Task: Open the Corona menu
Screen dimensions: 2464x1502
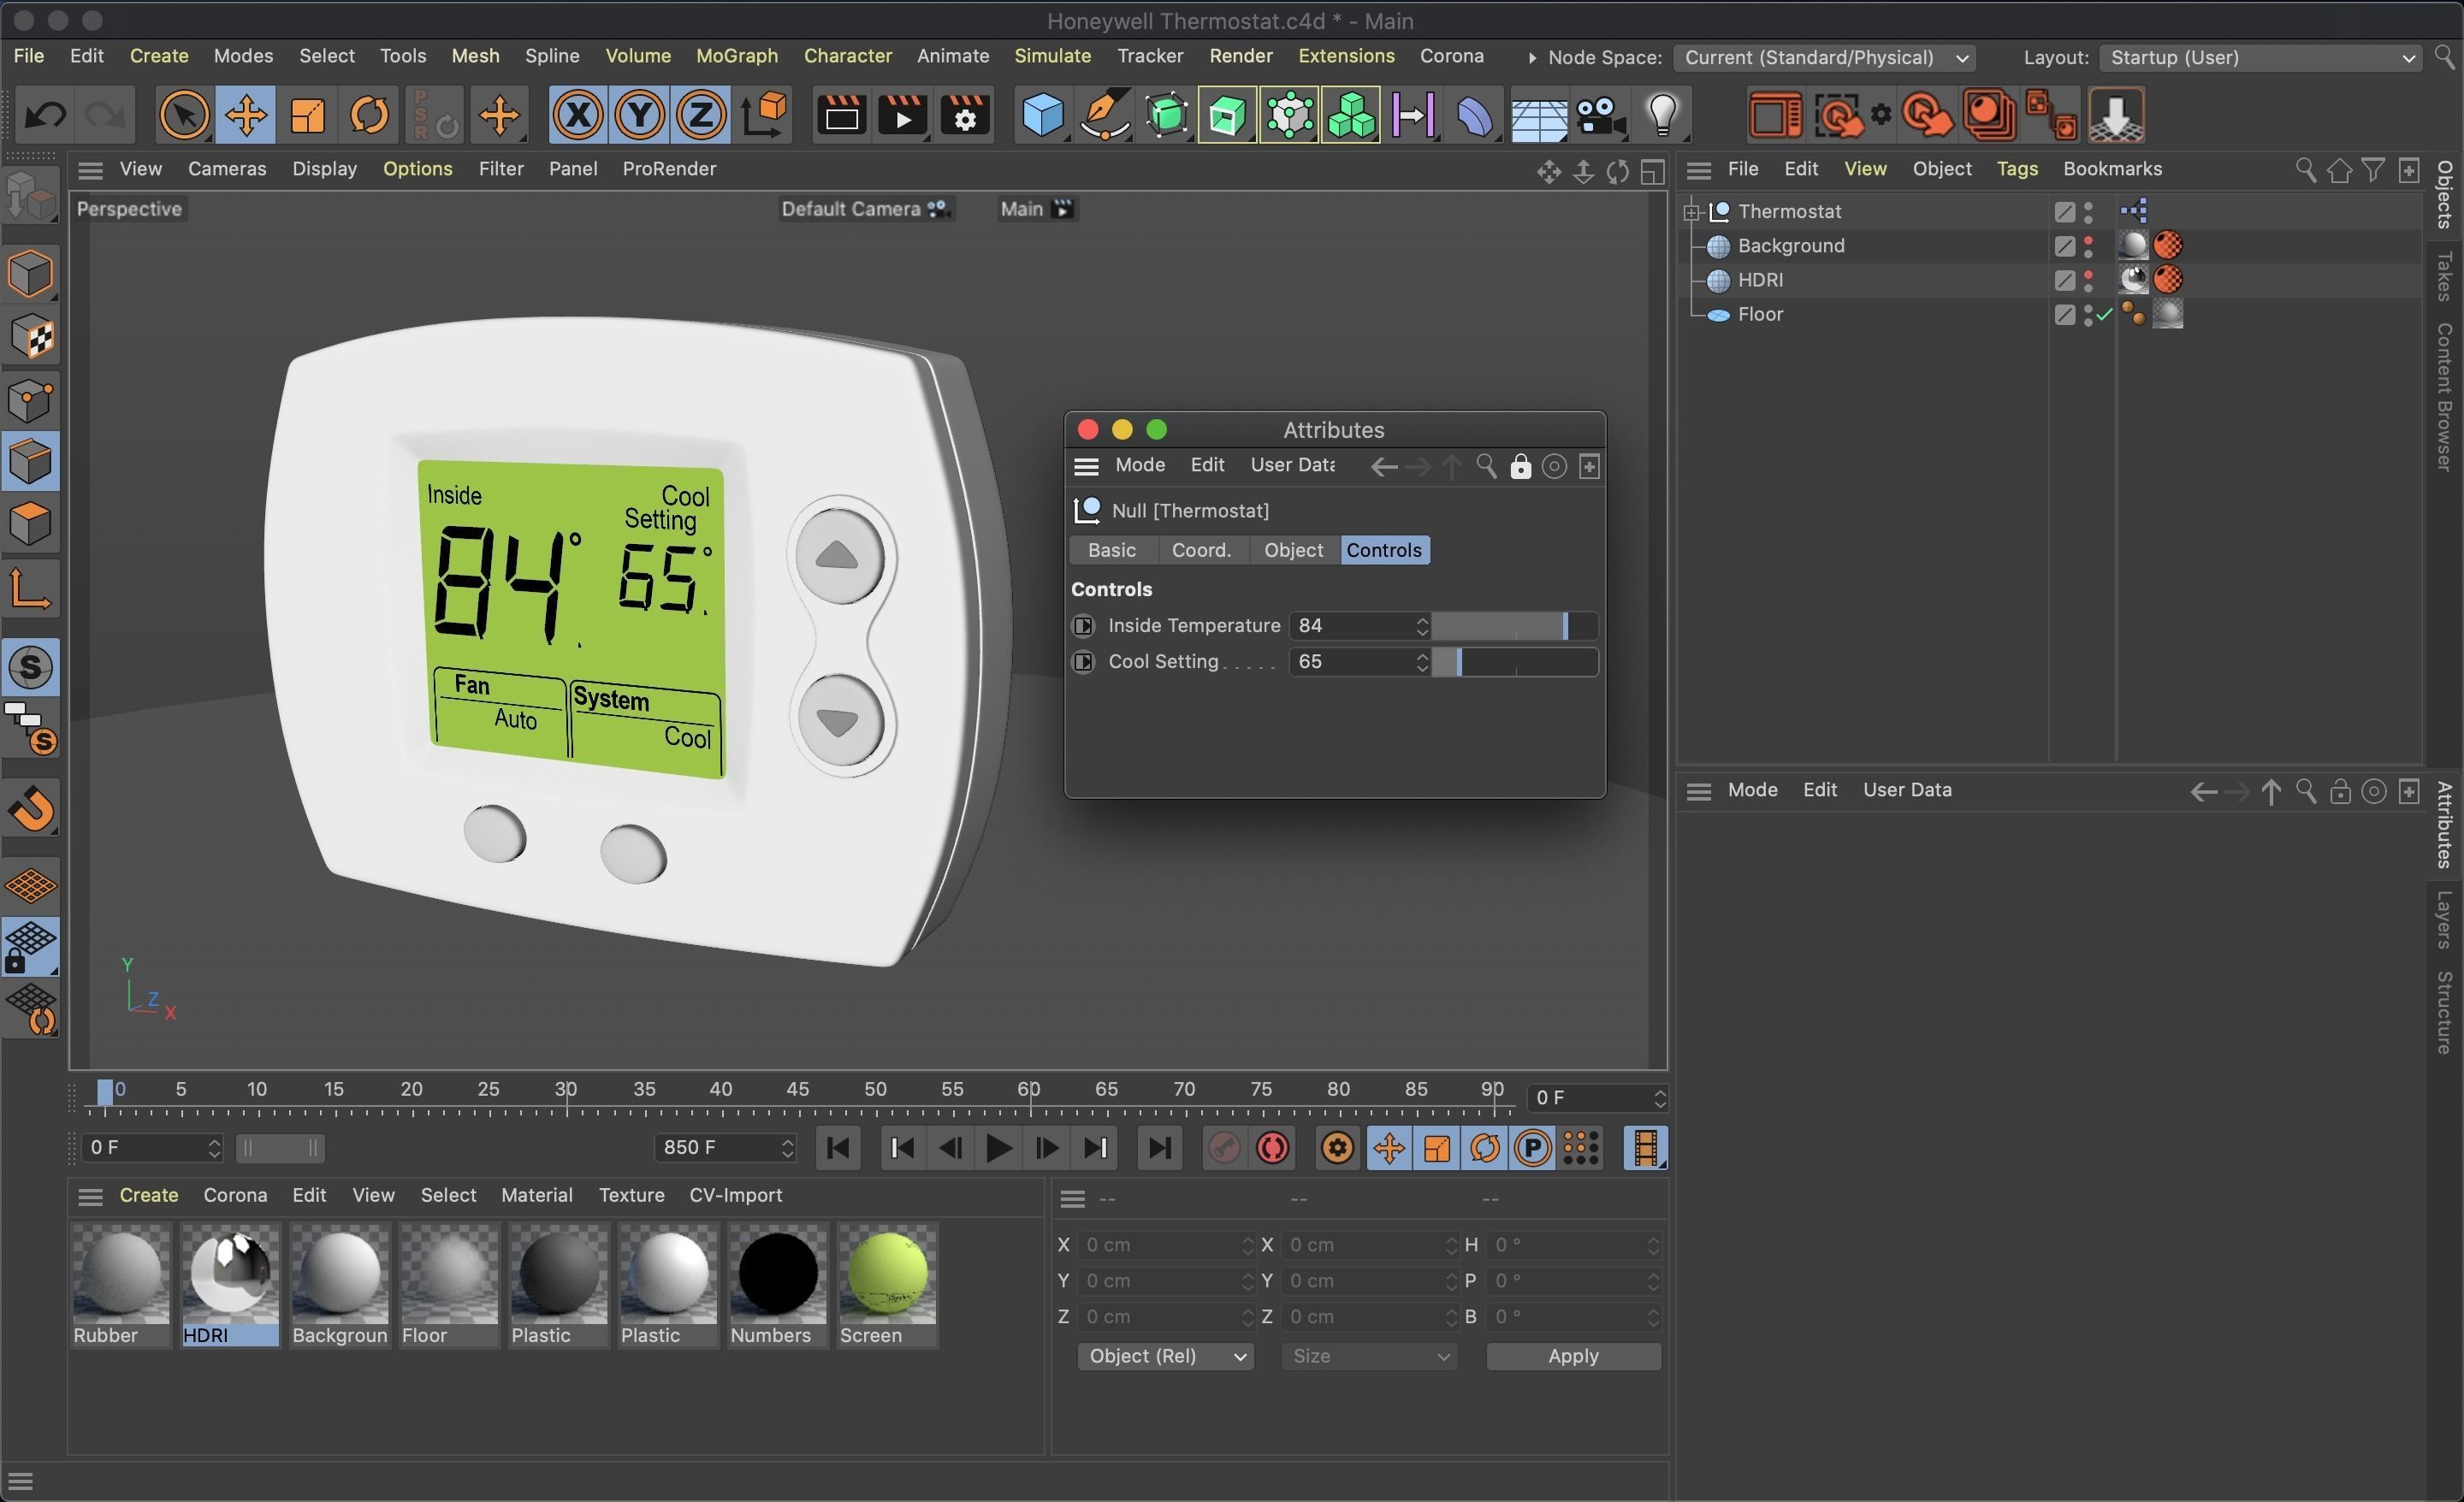Action: tap(1451, 56)
